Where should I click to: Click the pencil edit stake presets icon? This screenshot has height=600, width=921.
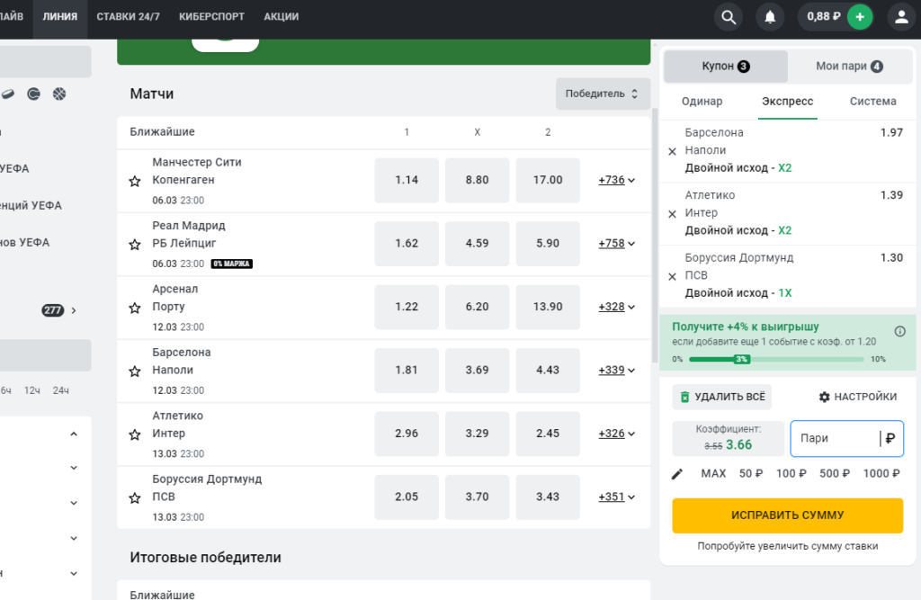(x=677, y=474)
